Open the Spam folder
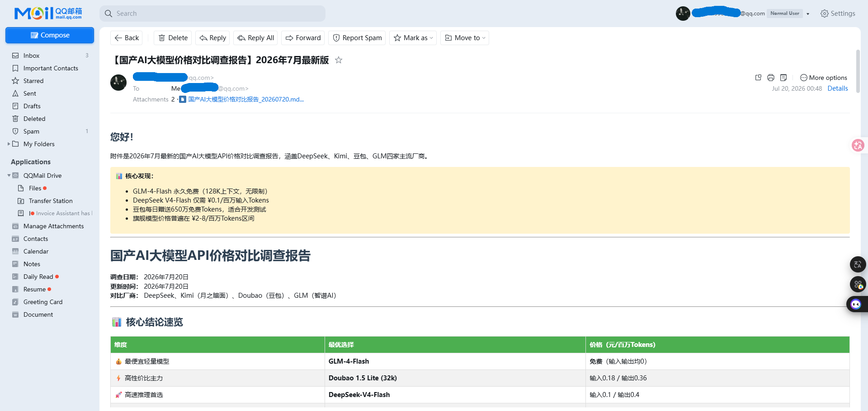 [x=50, y=131]
